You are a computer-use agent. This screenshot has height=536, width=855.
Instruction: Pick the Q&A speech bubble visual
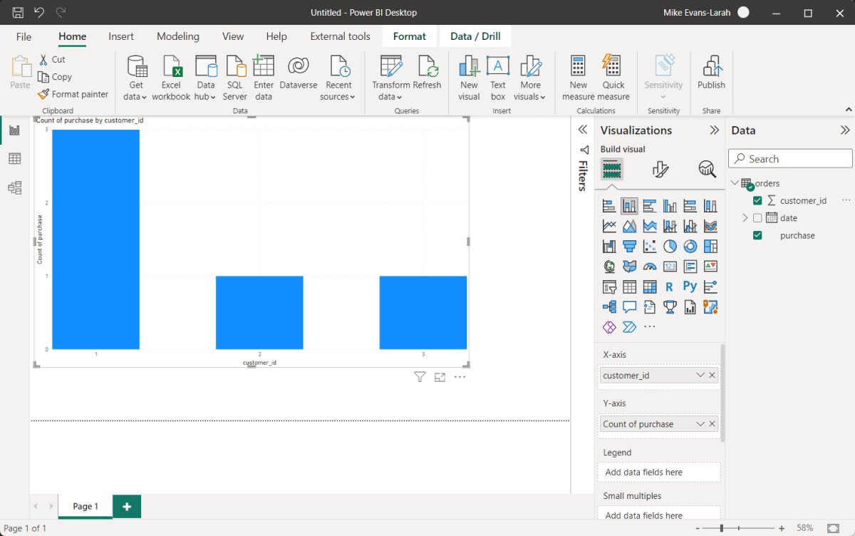tap(629, 306)
